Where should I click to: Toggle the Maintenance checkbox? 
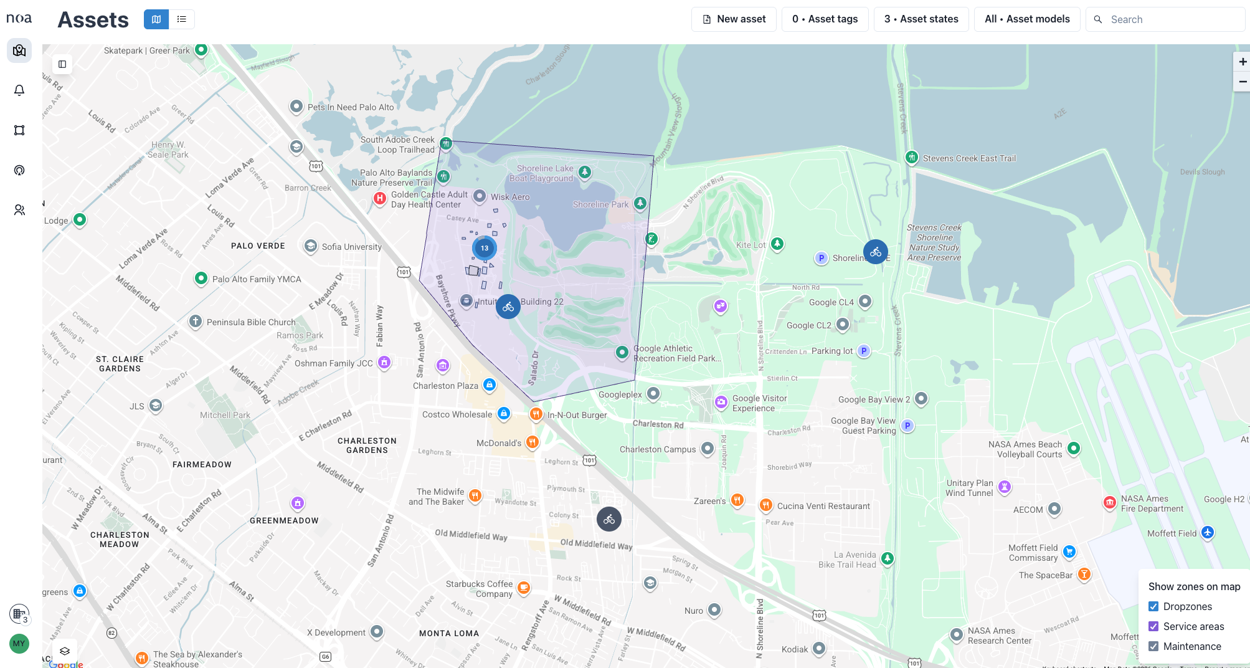[1153, 646]
